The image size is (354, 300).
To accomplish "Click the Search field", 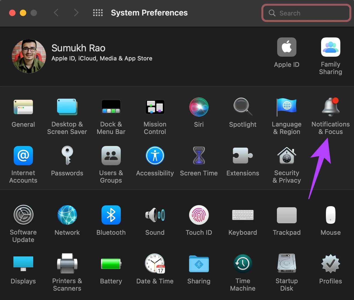I will coord(306,13).
